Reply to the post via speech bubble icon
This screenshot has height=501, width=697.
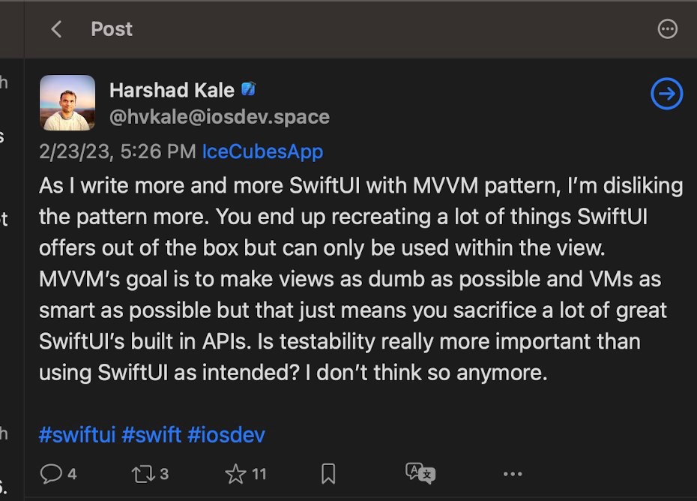tap(51, 473)
